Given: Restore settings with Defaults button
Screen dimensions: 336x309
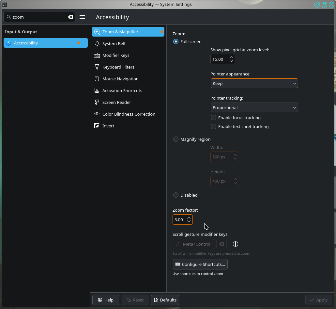Looking at the screenshot, I should click(x=165, y=300).
